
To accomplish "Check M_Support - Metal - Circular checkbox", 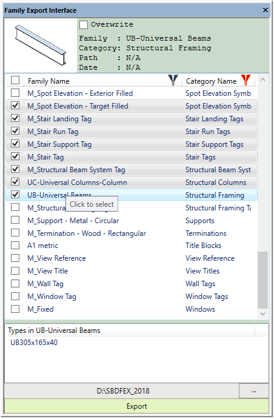I will coord(15,220).
